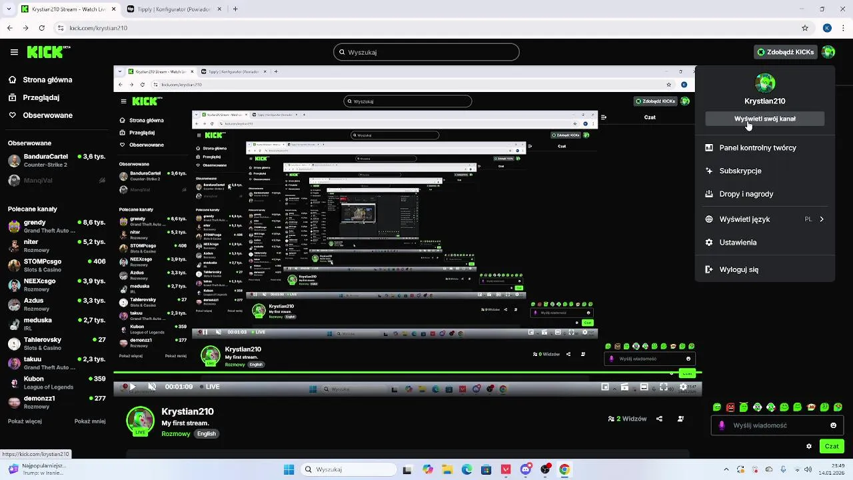Show hidden tray icons chevron

pos(726,469)
